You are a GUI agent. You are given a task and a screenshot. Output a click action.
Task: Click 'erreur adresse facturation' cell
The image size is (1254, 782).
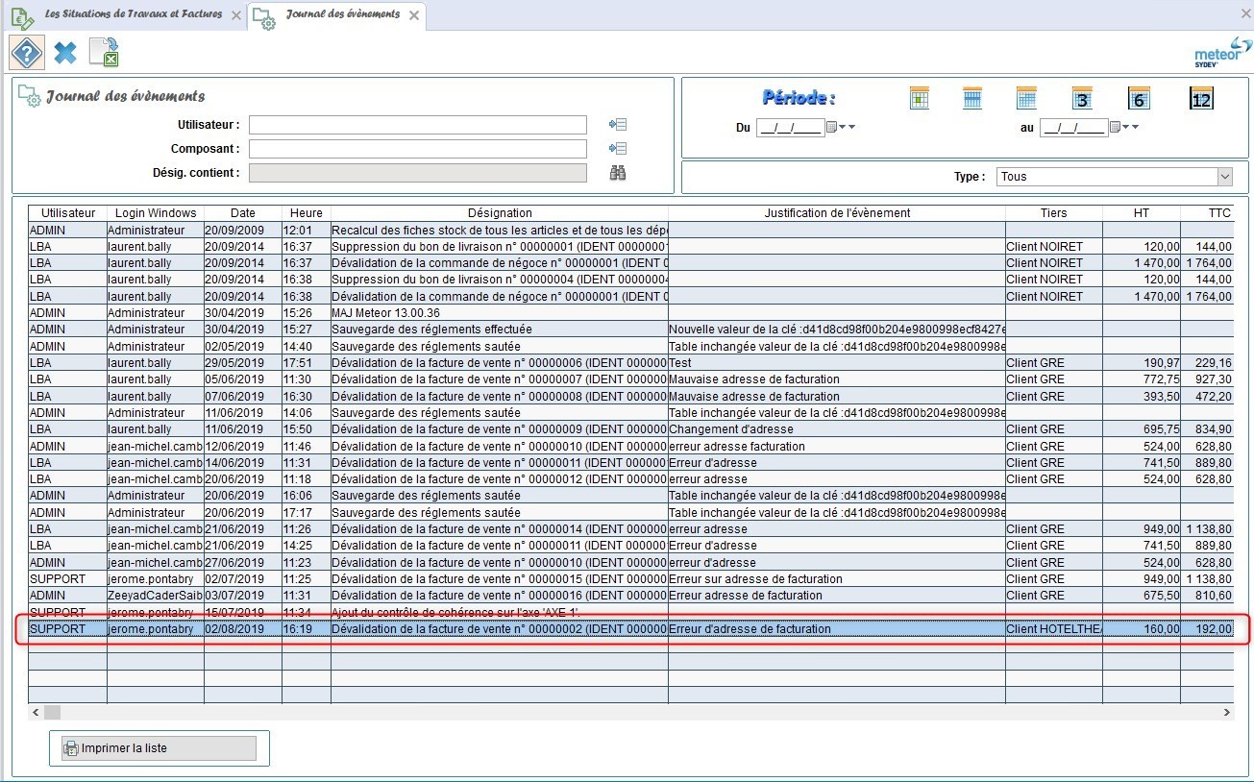[x=837, y=447]
